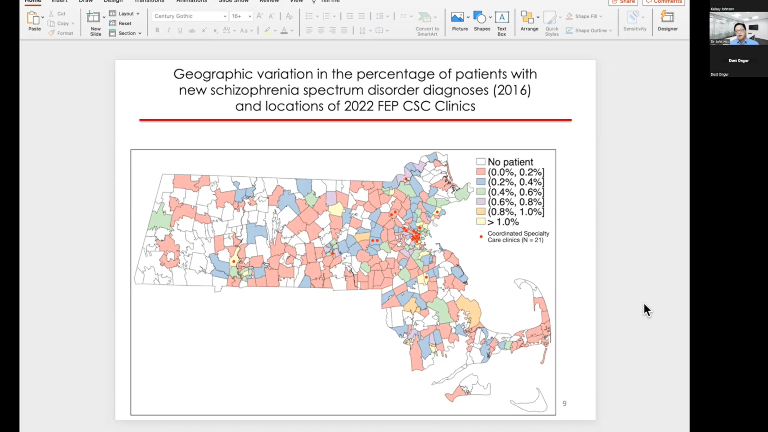The height and width of the screenshot is (432, 768).
Task: Toggle bold formatting
Action: [157, 30]
